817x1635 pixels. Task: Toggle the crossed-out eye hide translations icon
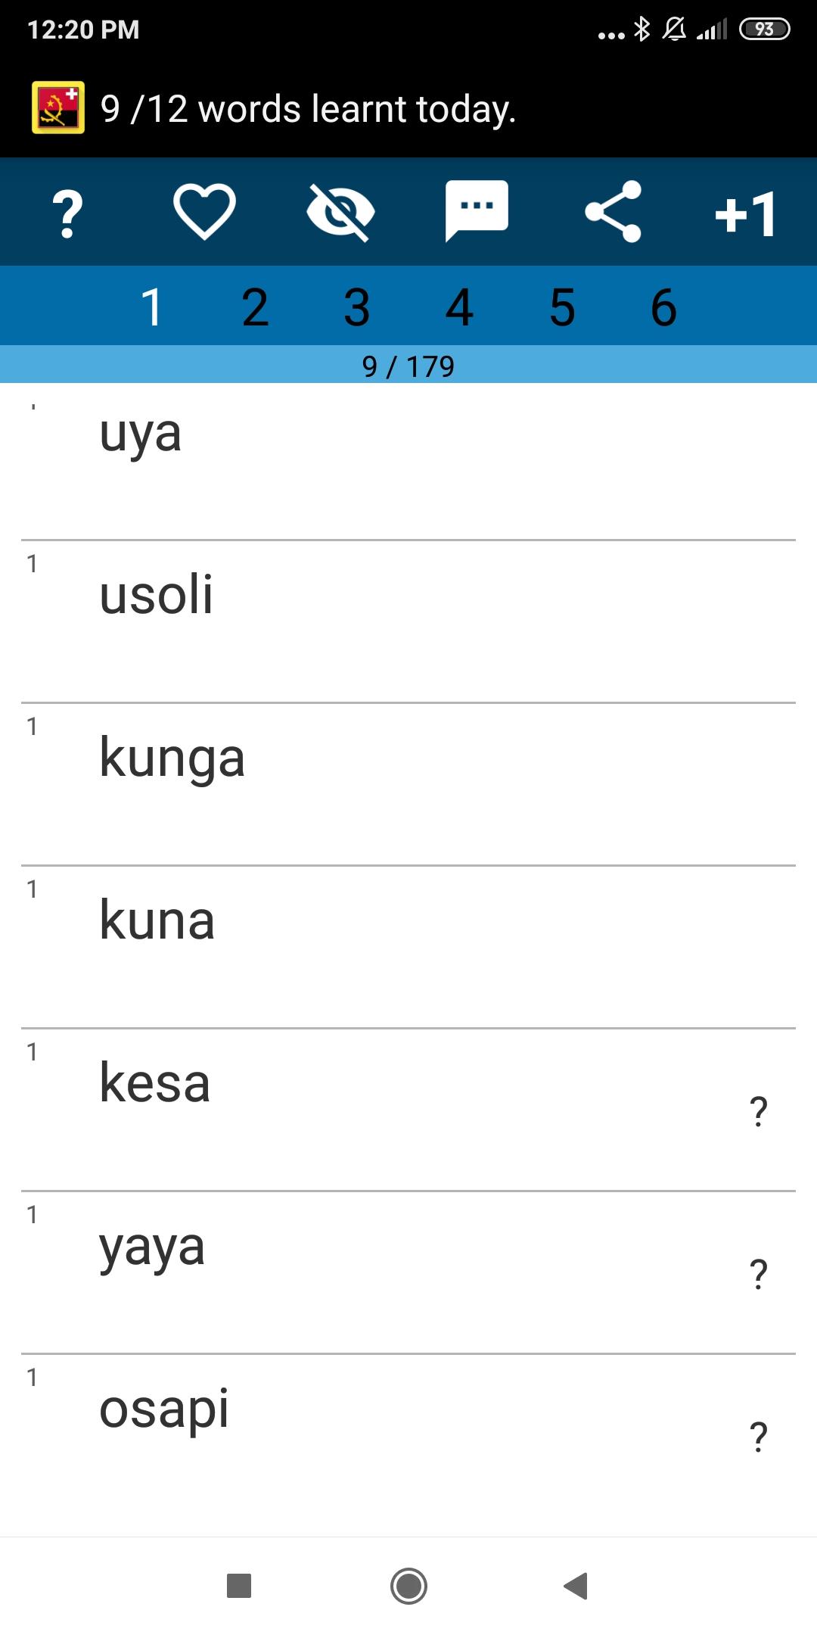[x=340, y=212]
